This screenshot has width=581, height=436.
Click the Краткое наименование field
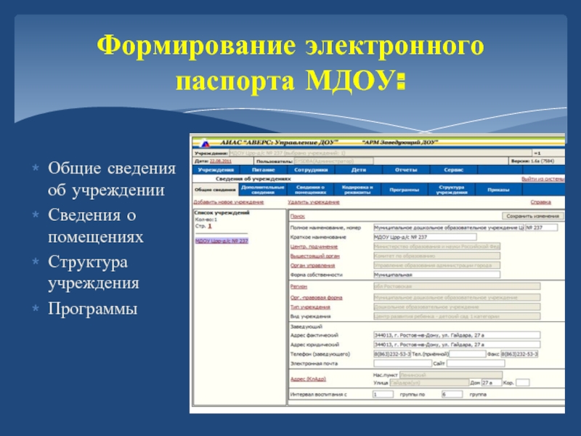click(425, 237)
